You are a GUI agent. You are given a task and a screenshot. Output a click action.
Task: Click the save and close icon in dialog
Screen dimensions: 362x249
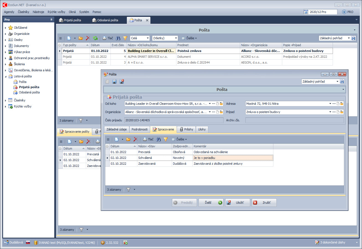122,82
